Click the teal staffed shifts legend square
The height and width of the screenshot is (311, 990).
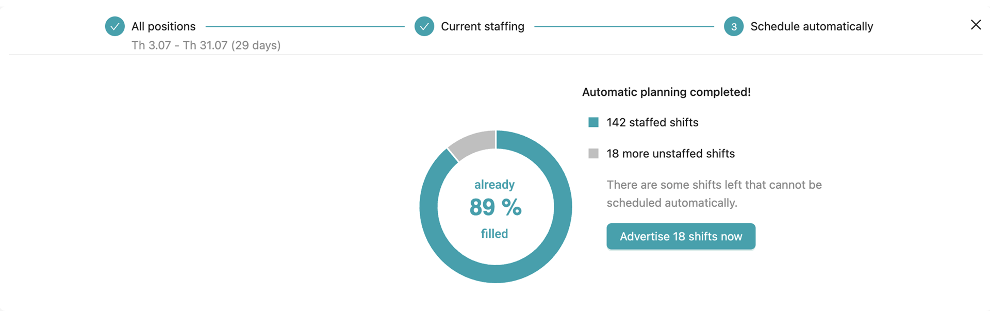[x=593, y=122]
